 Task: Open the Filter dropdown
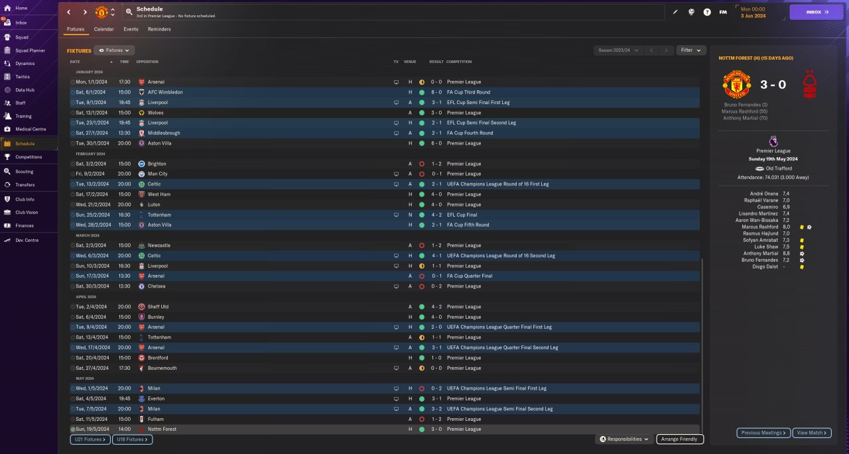[x=691, y=50]
